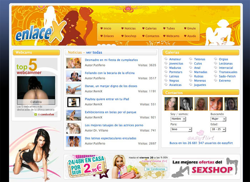Open the 'Edad' 18 - 25 dropdown
This screenshot has height=182, width=250.
click(218, 130)
